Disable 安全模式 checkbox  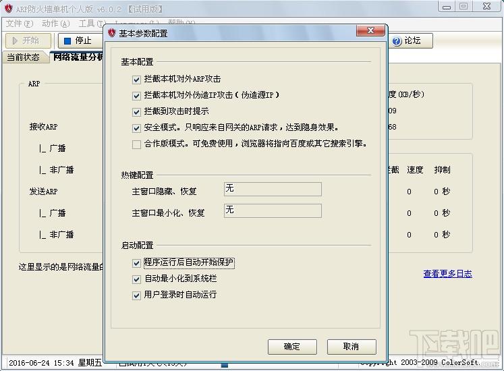coord(137,128)
